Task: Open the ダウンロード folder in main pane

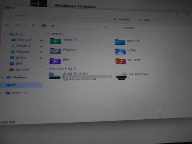Action: click(63, 41)
